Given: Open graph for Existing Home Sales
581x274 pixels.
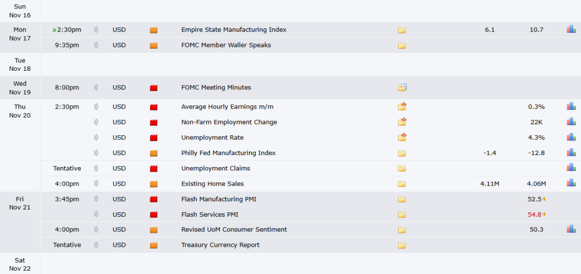Looking at the screenshot, I should [571, 183].
